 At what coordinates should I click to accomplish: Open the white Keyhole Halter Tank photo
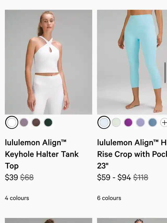(x=49, y=62)
